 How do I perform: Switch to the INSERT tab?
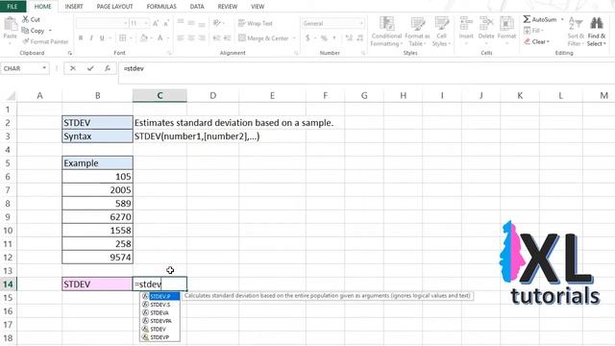[x=74, y=7]
